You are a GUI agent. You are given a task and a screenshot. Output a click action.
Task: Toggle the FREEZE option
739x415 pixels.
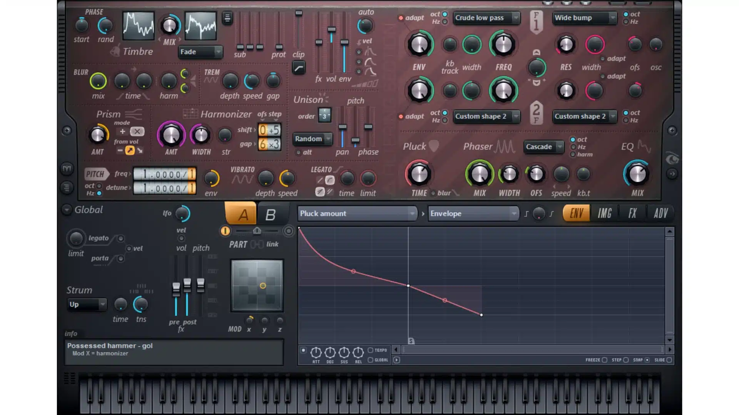click(605, 360)
